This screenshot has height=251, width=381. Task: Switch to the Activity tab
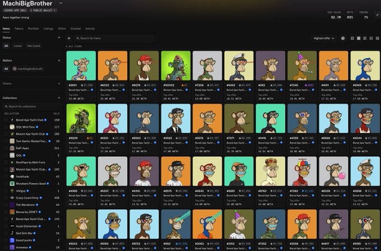90,29
